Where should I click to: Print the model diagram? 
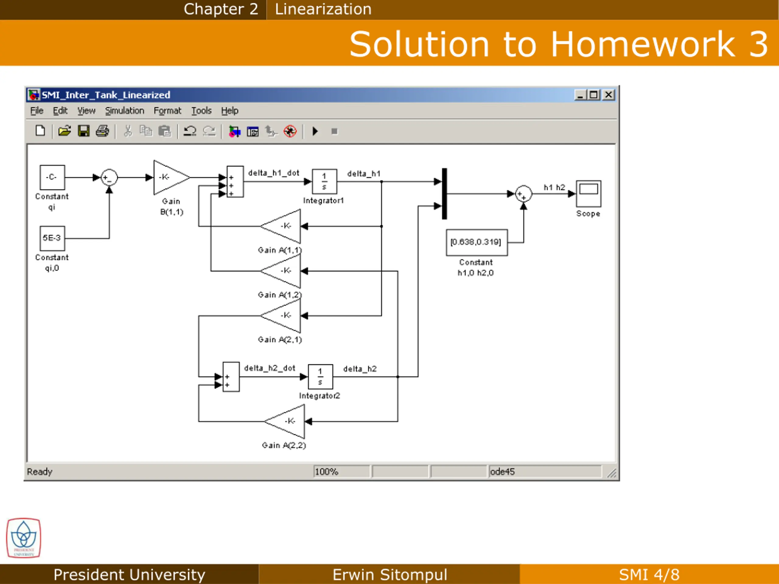click(103, 131)
